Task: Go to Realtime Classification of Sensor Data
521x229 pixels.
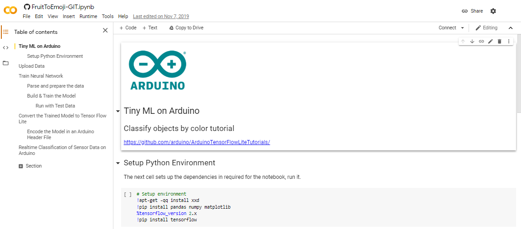Action: point(62,150)
